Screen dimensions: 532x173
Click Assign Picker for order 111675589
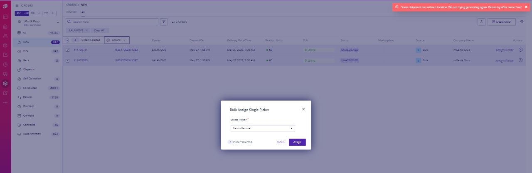(505, 61)
